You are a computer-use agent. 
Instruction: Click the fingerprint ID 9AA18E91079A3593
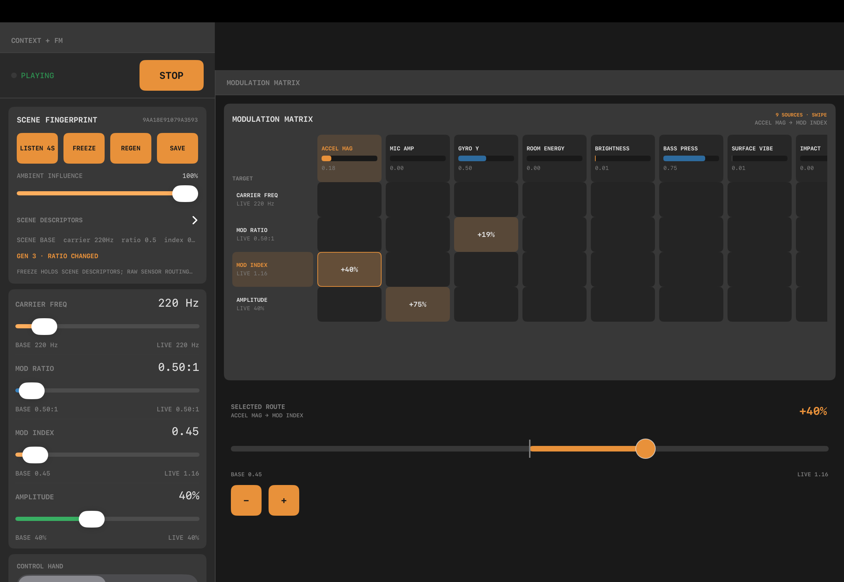point(170,120)
